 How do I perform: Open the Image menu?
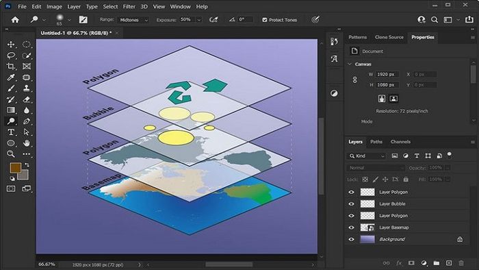[x=54, y=6]
